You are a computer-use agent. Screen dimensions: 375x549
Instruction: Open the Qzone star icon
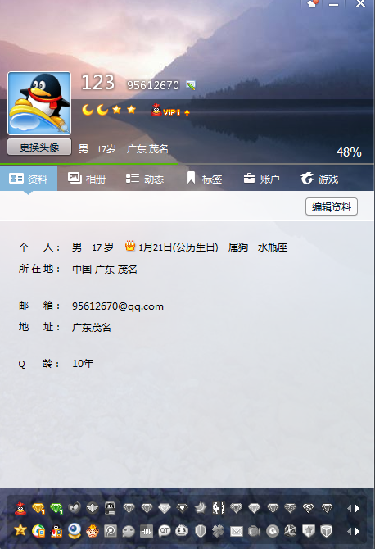point(20,530)
